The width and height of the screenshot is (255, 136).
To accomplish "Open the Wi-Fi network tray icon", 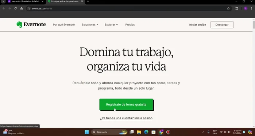I will [x=221, y=132].
